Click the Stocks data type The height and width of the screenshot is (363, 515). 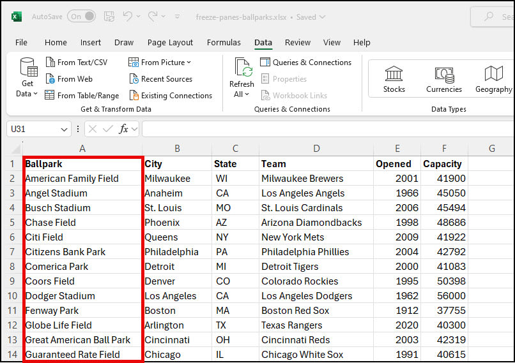point(394,79)
